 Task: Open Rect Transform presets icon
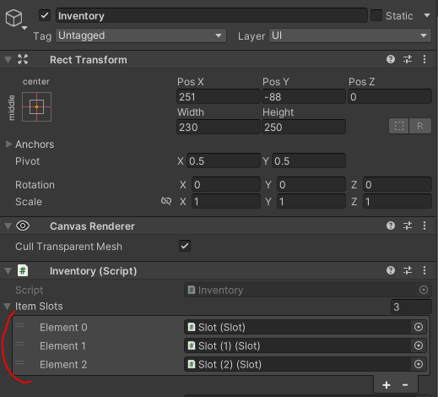coord(408,59)
